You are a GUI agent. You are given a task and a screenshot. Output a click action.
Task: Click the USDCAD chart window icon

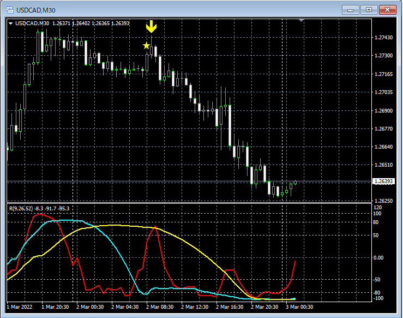[10, 10]
